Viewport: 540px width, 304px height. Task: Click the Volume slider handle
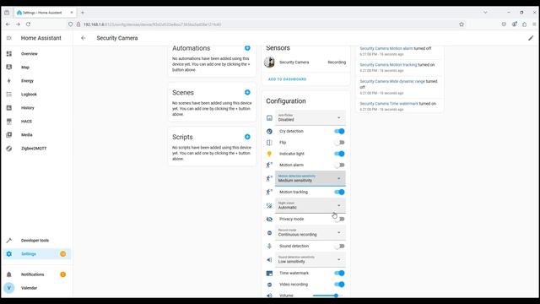tap(336, 296)
